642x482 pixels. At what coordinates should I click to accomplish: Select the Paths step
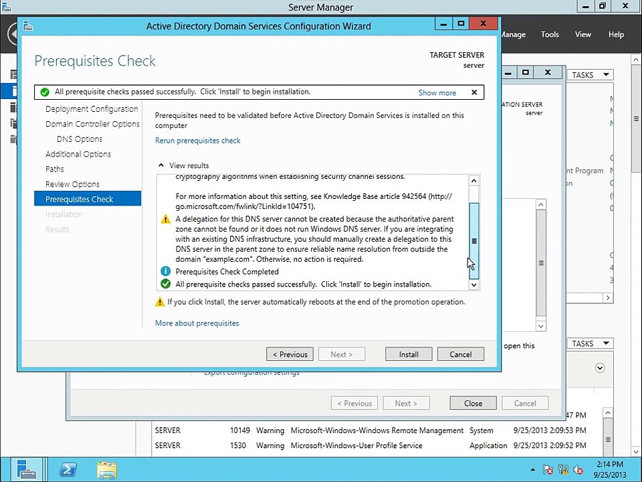[x=54, y=169]
